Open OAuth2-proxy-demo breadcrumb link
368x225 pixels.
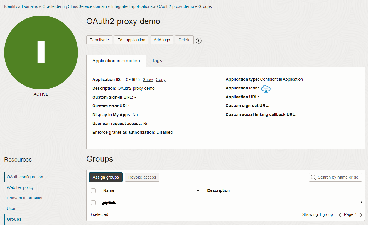point(175,6)
